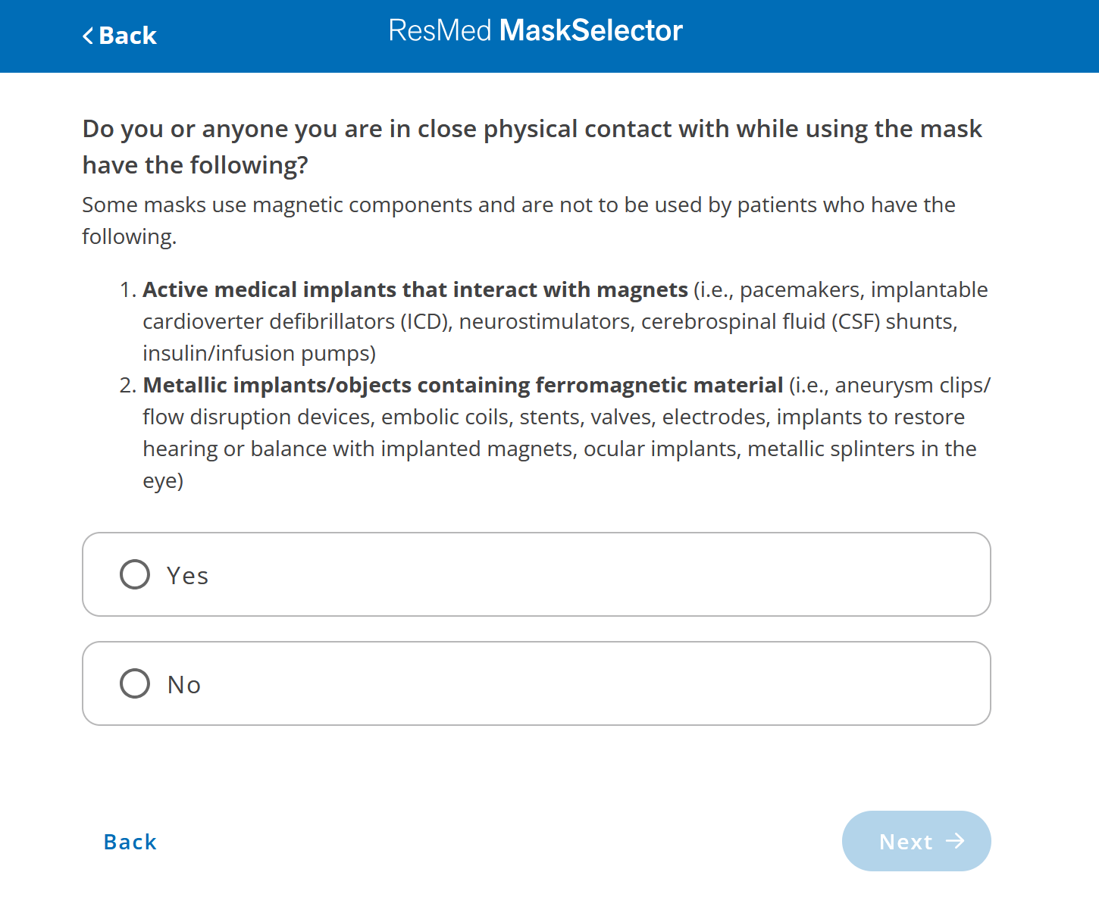Viewport: 1099px width, 913px height.
Task: Click the rounded Yes option card
Action: (537, 574)
